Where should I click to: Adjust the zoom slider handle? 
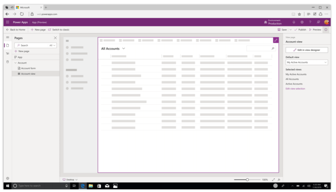[247, 180]
